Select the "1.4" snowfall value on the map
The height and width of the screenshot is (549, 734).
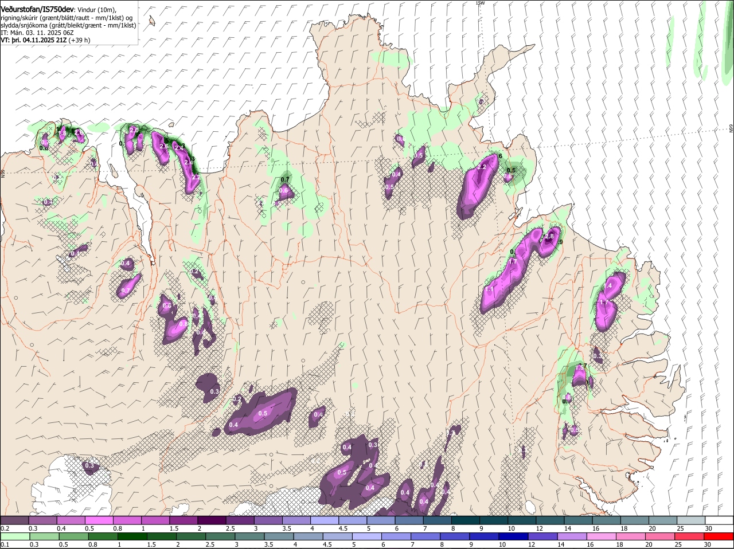(608, 285)
